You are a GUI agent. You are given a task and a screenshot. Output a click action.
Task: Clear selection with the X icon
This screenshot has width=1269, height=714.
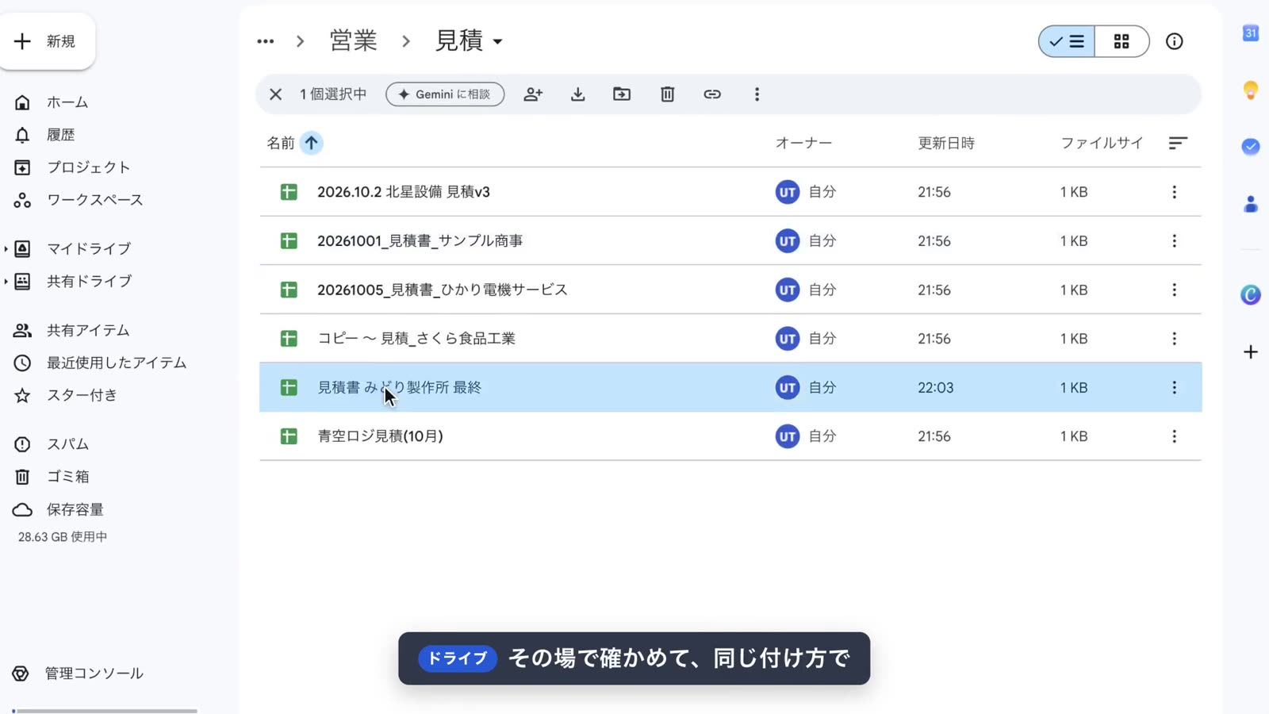point(275,94)
